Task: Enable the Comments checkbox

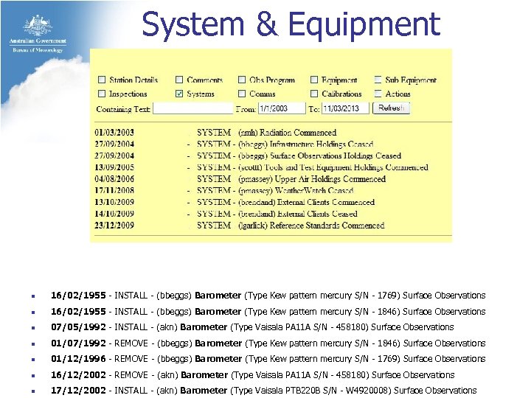Action: pos(179,80)
